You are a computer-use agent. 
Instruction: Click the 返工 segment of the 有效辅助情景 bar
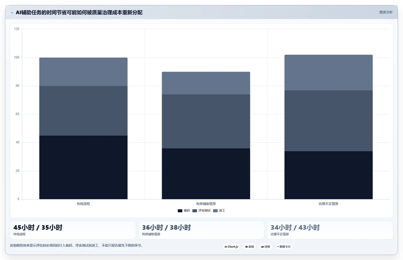click(206, 83)
